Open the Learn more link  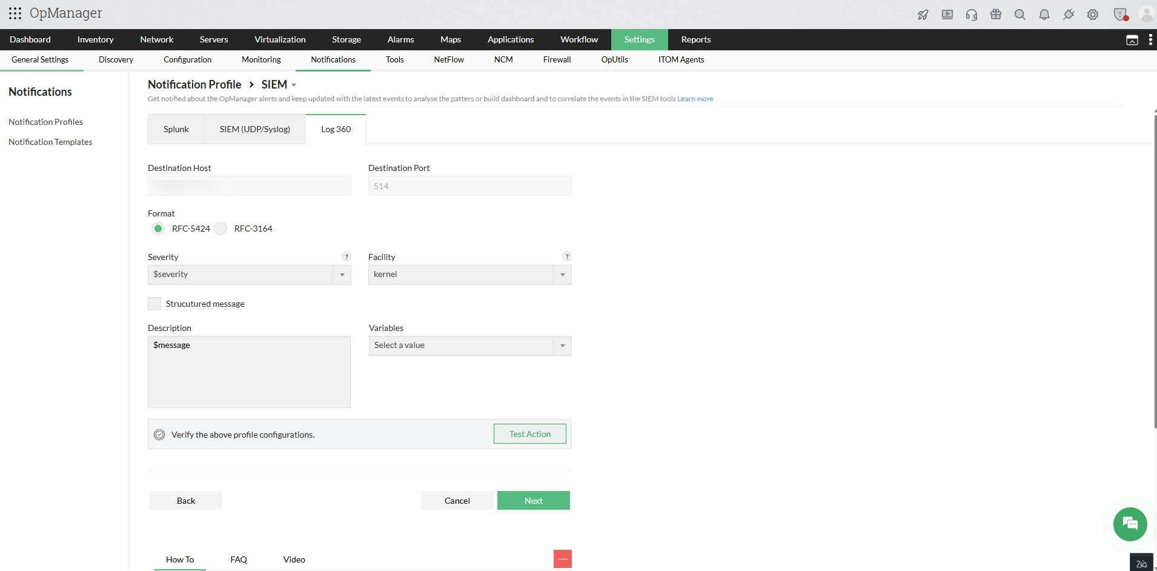coord(695,99)
